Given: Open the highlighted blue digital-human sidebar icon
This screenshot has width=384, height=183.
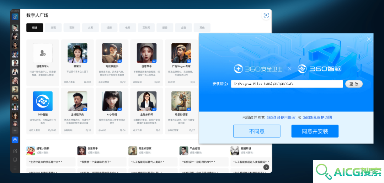Looking at the screenshot, I should tap(15, 140).
